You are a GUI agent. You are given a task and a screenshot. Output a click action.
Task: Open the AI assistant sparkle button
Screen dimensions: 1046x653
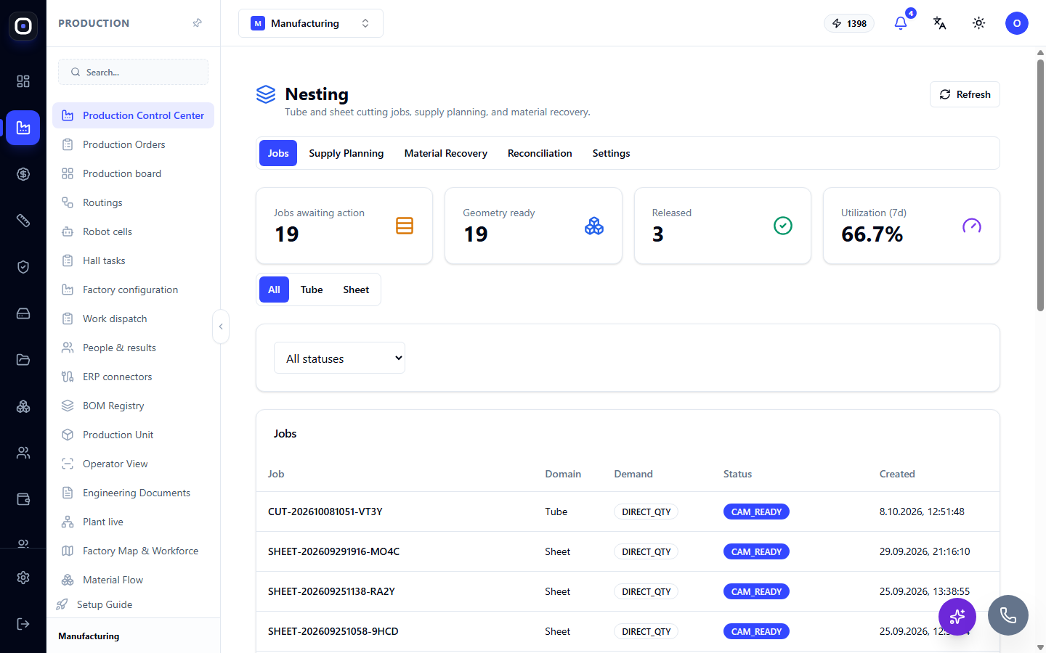[957, 617]
